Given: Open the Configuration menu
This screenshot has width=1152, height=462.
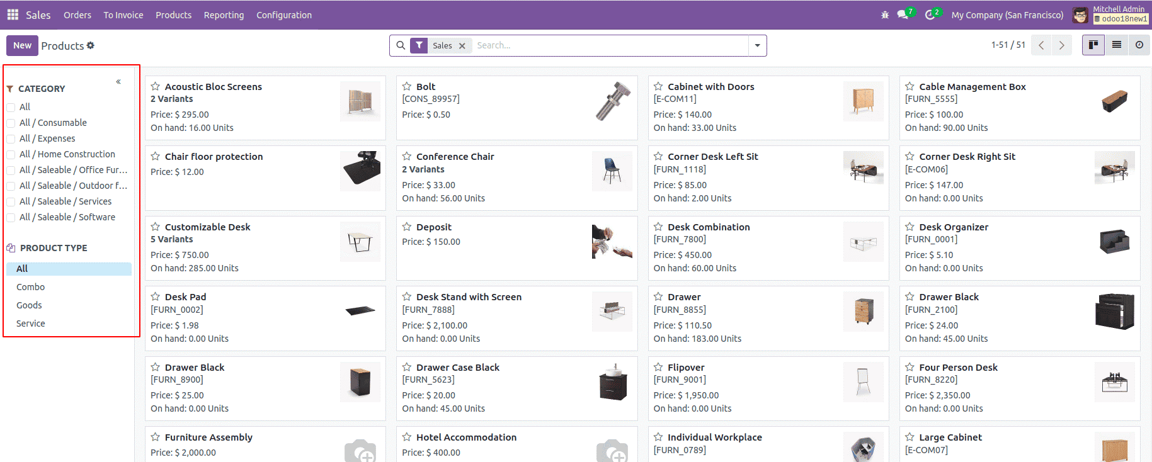Looking at the screenshot, I should [x=284, y=15].
